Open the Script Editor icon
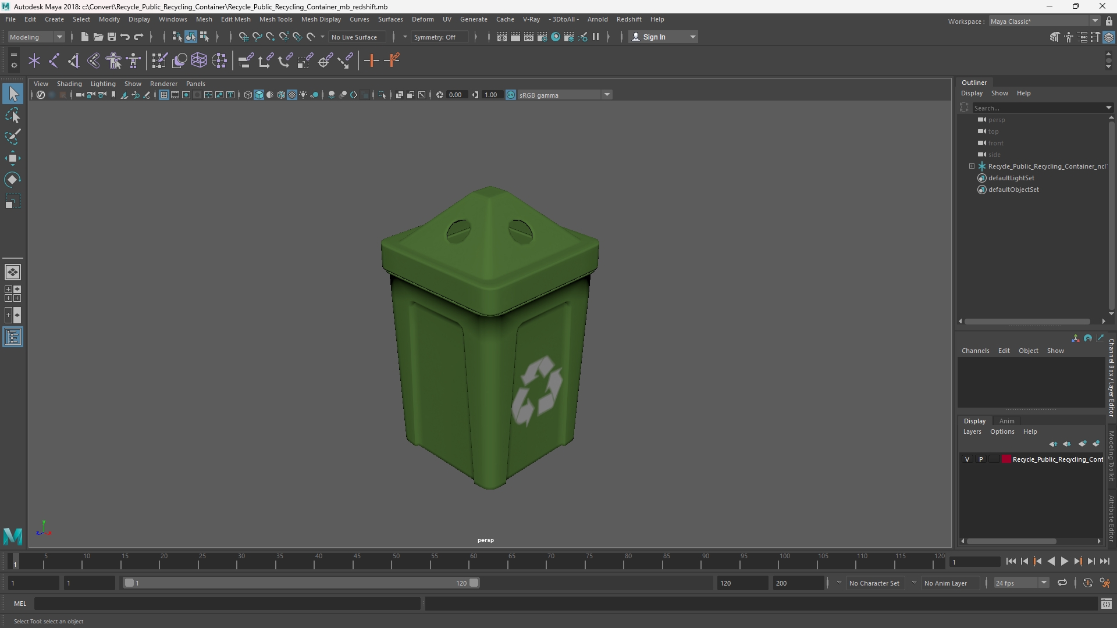Image resolution: width=1117 pixels, height=628 pixels. [x=1107, y=604]
